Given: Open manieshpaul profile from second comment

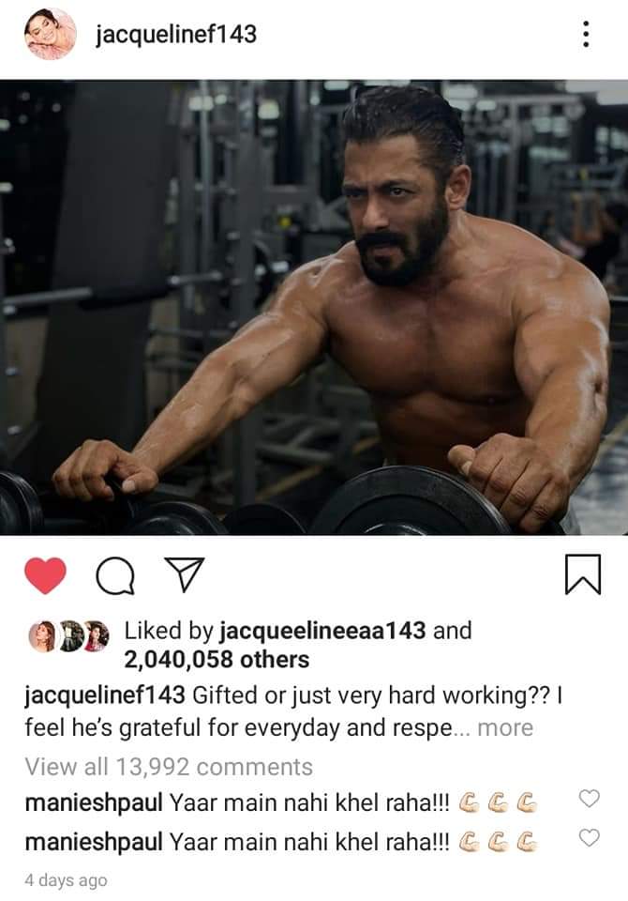Looking at the screenshot, I should [94, 843].
